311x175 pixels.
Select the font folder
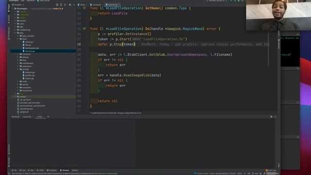click(x=23, y=60)
